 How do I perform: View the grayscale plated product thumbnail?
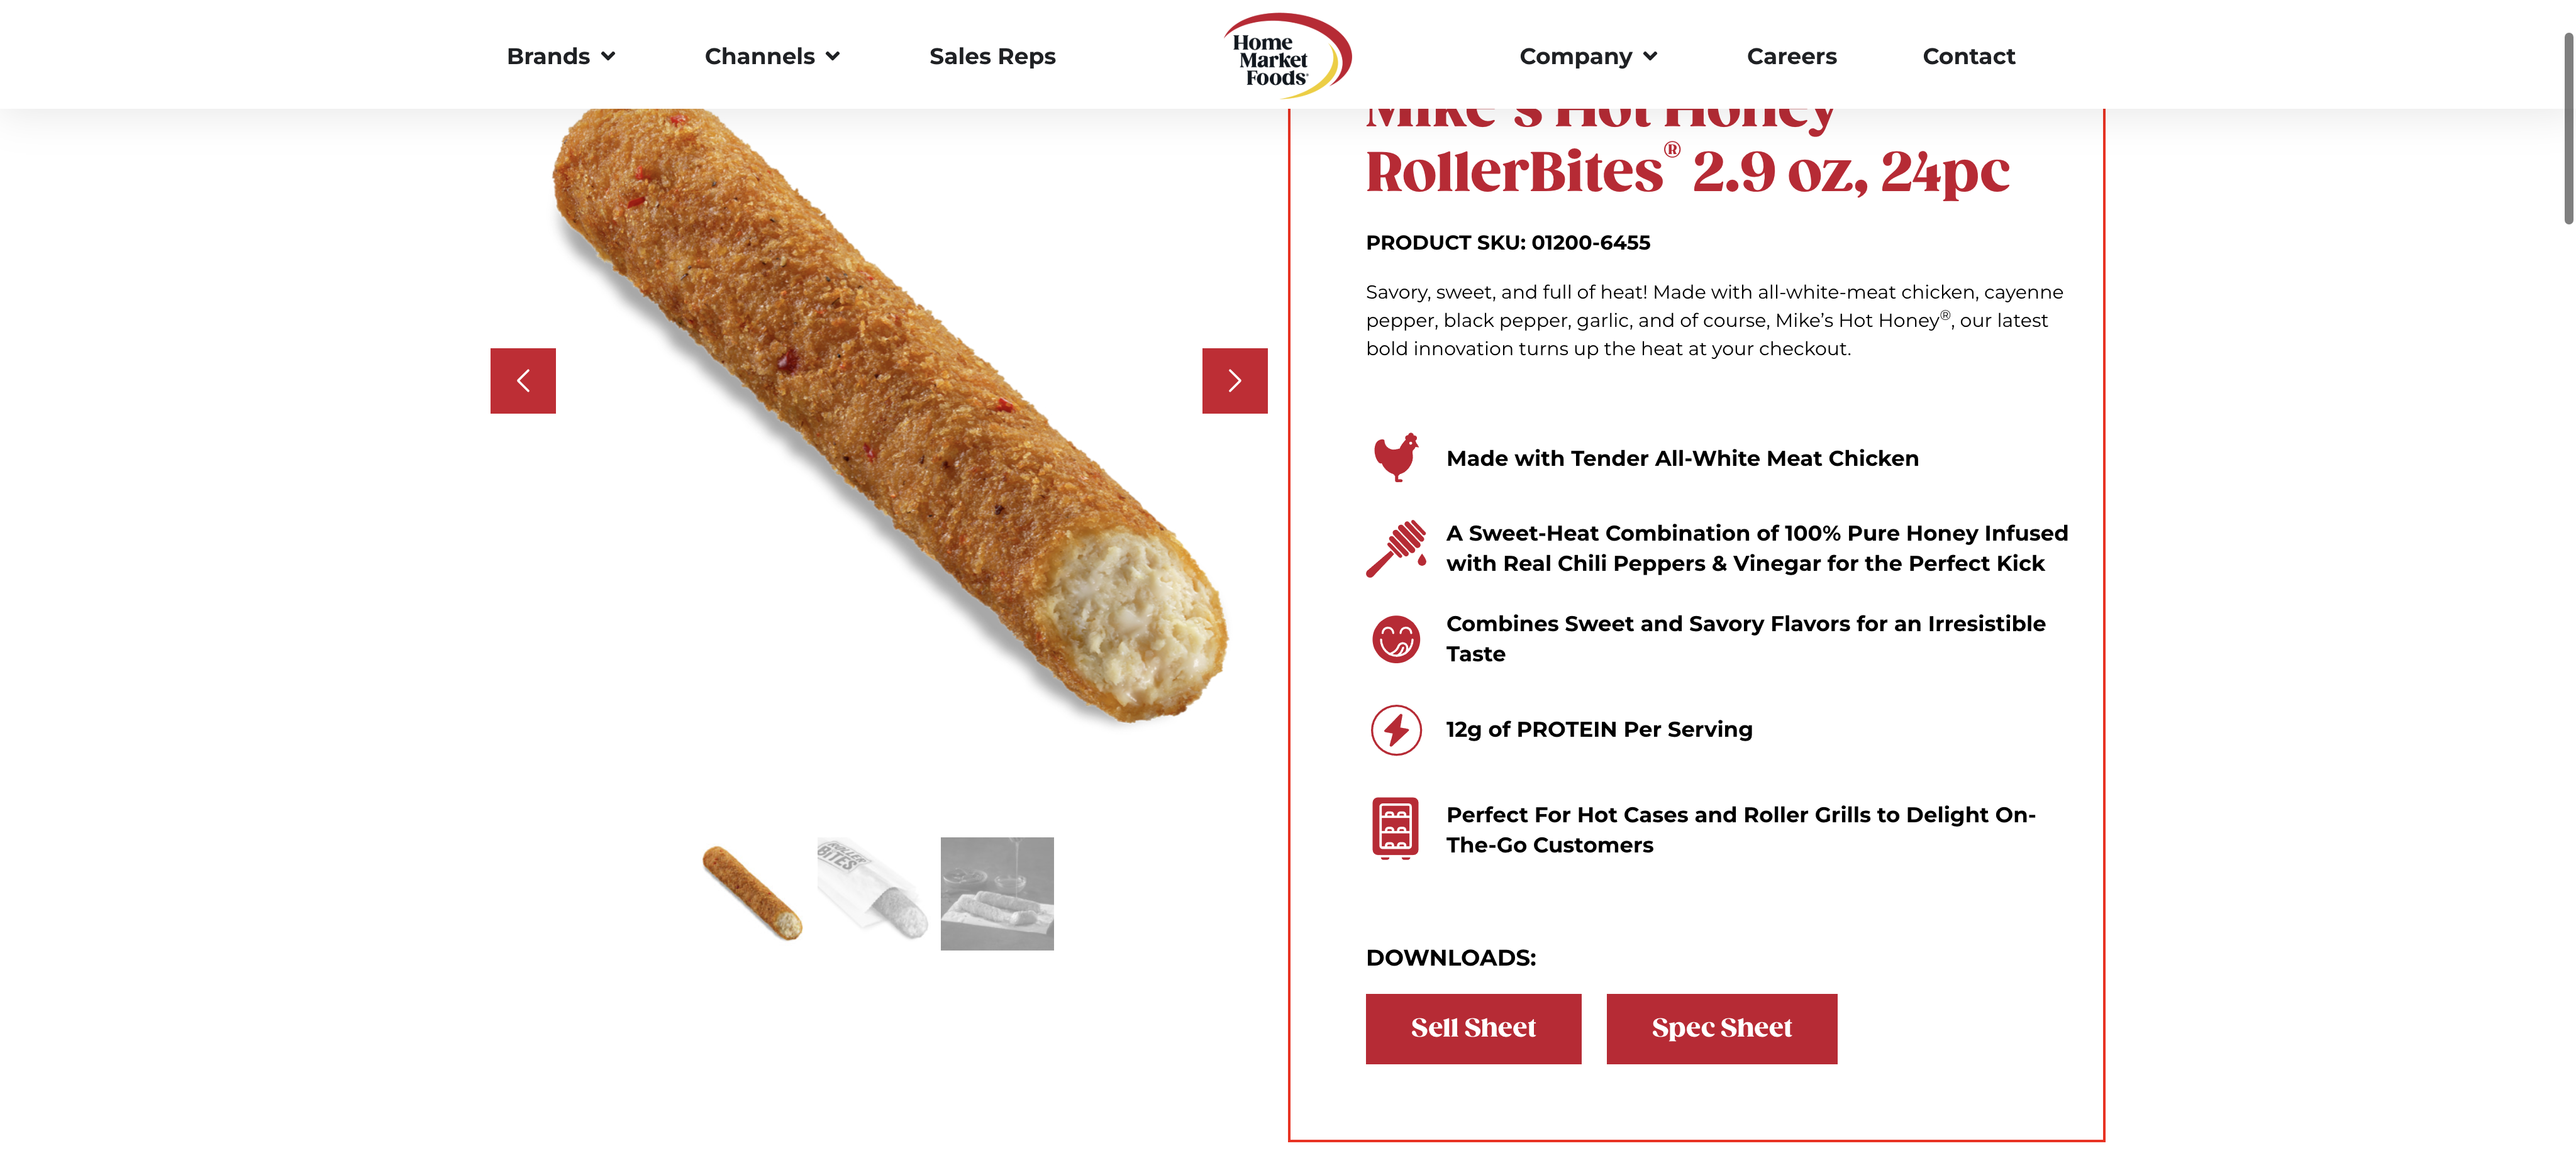[x=996, y=893]
